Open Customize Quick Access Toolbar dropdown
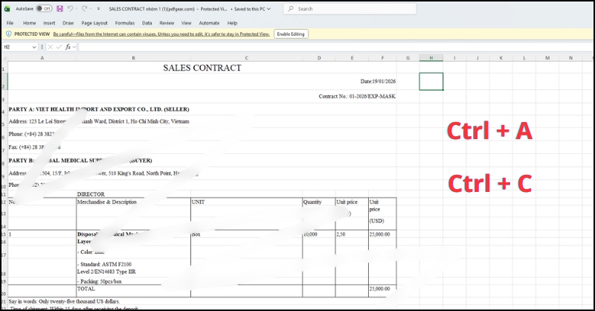The height and width of the screenshot is (311, 595). point(100,8)
